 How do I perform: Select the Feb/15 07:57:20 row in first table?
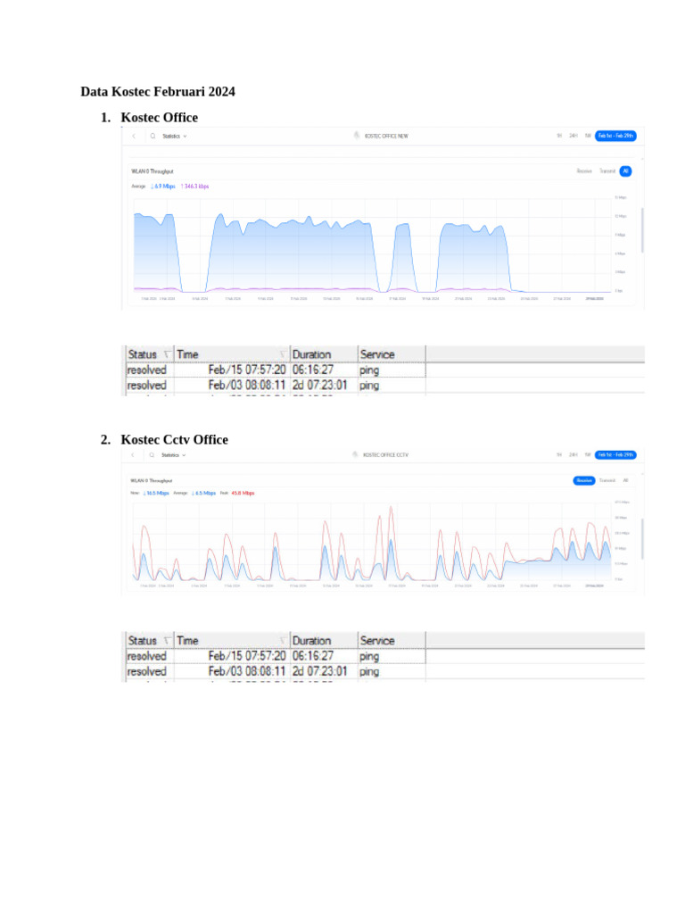pyautogui.click(x=276, y=370)
